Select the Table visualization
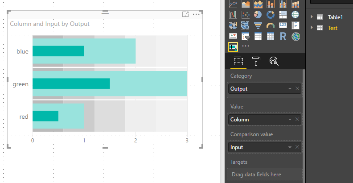353x183 pixels. (x=258, y=36)
